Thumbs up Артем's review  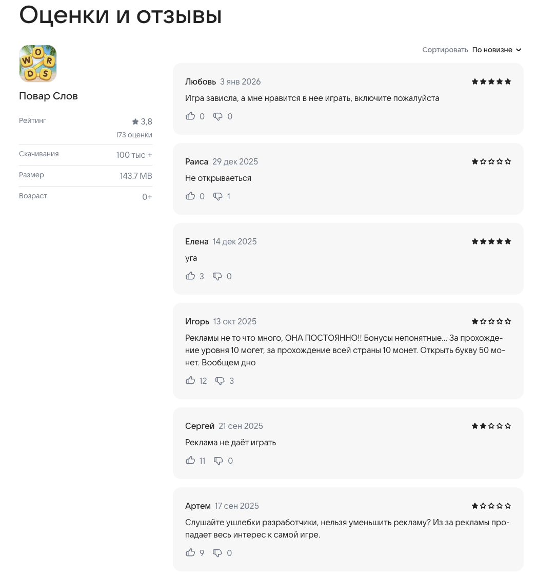[190, 553]
